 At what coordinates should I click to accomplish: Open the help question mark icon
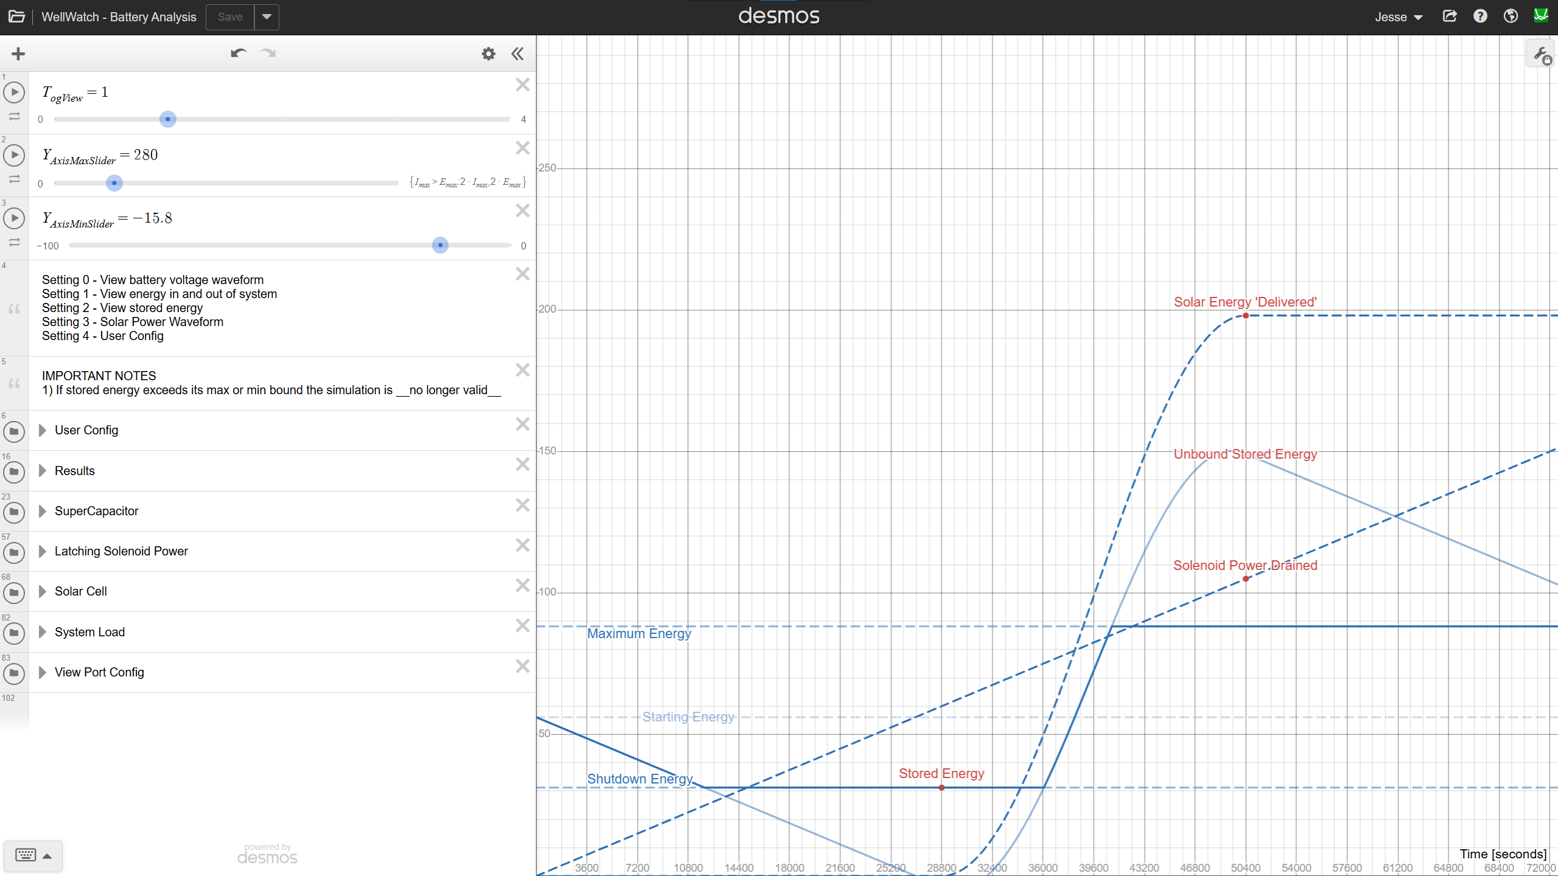point(1480,16)
